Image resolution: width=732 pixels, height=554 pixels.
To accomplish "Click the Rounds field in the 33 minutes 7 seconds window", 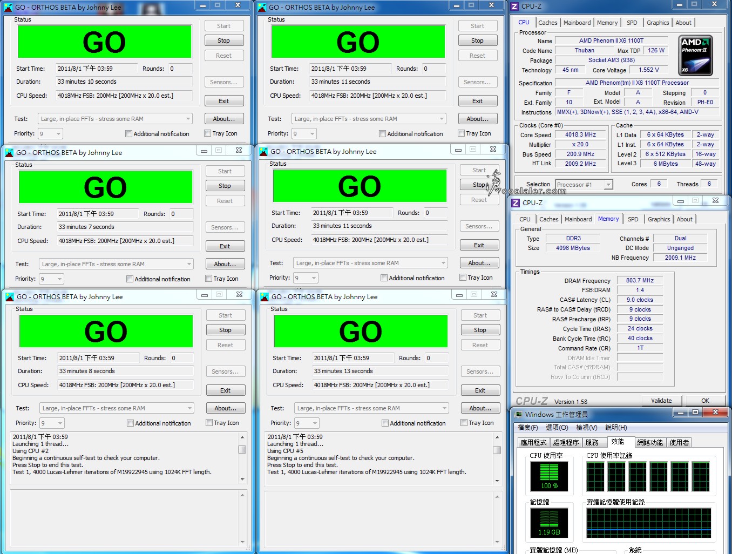I will click(x=181, y=214).
